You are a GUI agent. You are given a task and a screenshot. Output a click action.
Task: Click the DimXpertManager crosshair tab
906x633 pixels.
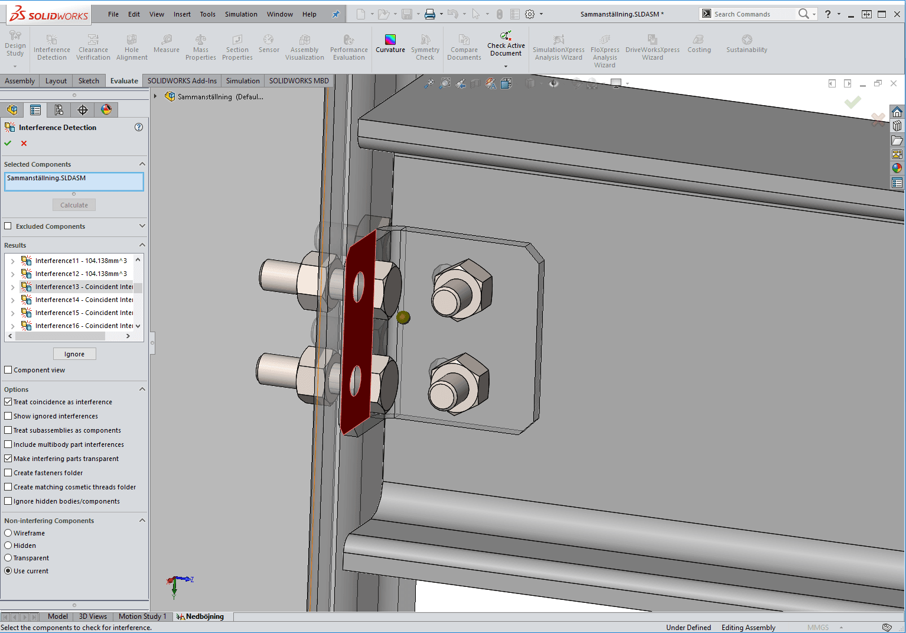click(83, 110)
